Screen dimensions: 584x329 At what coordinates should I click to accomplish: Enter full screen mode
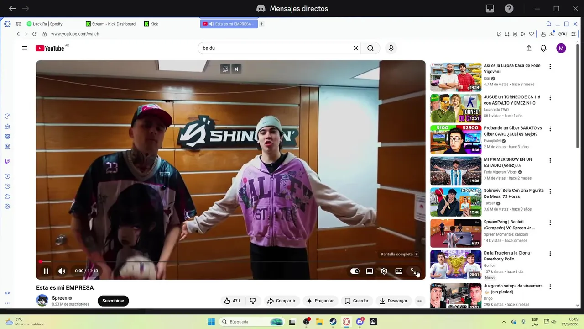click(413, 271)
